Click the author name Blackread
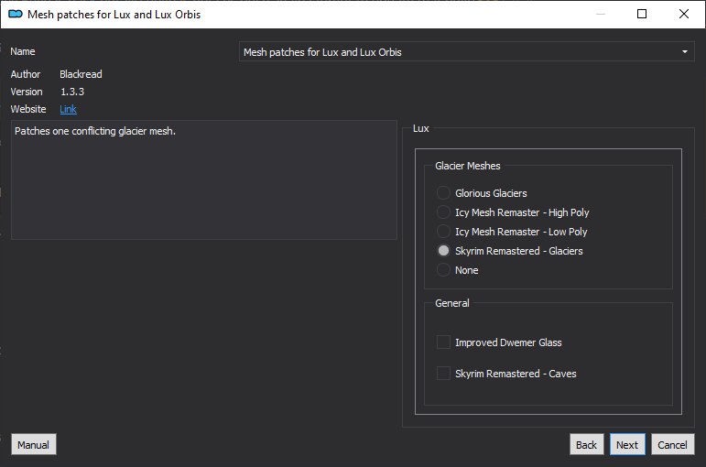 coord(81,74)
